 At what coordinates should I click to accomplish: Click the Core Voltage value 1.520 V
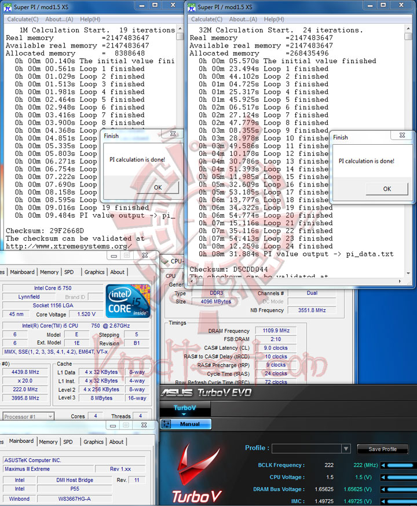(86, 314)
